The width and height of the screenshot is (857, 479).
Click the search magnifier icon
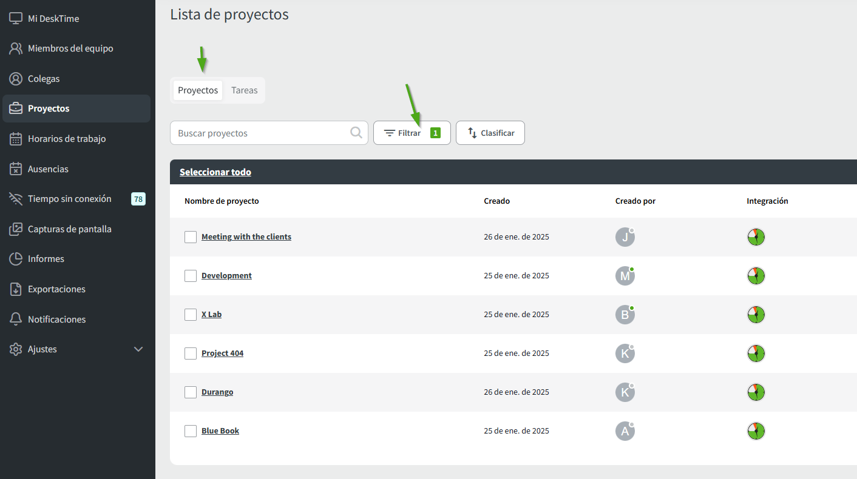(x=356, y=133)
